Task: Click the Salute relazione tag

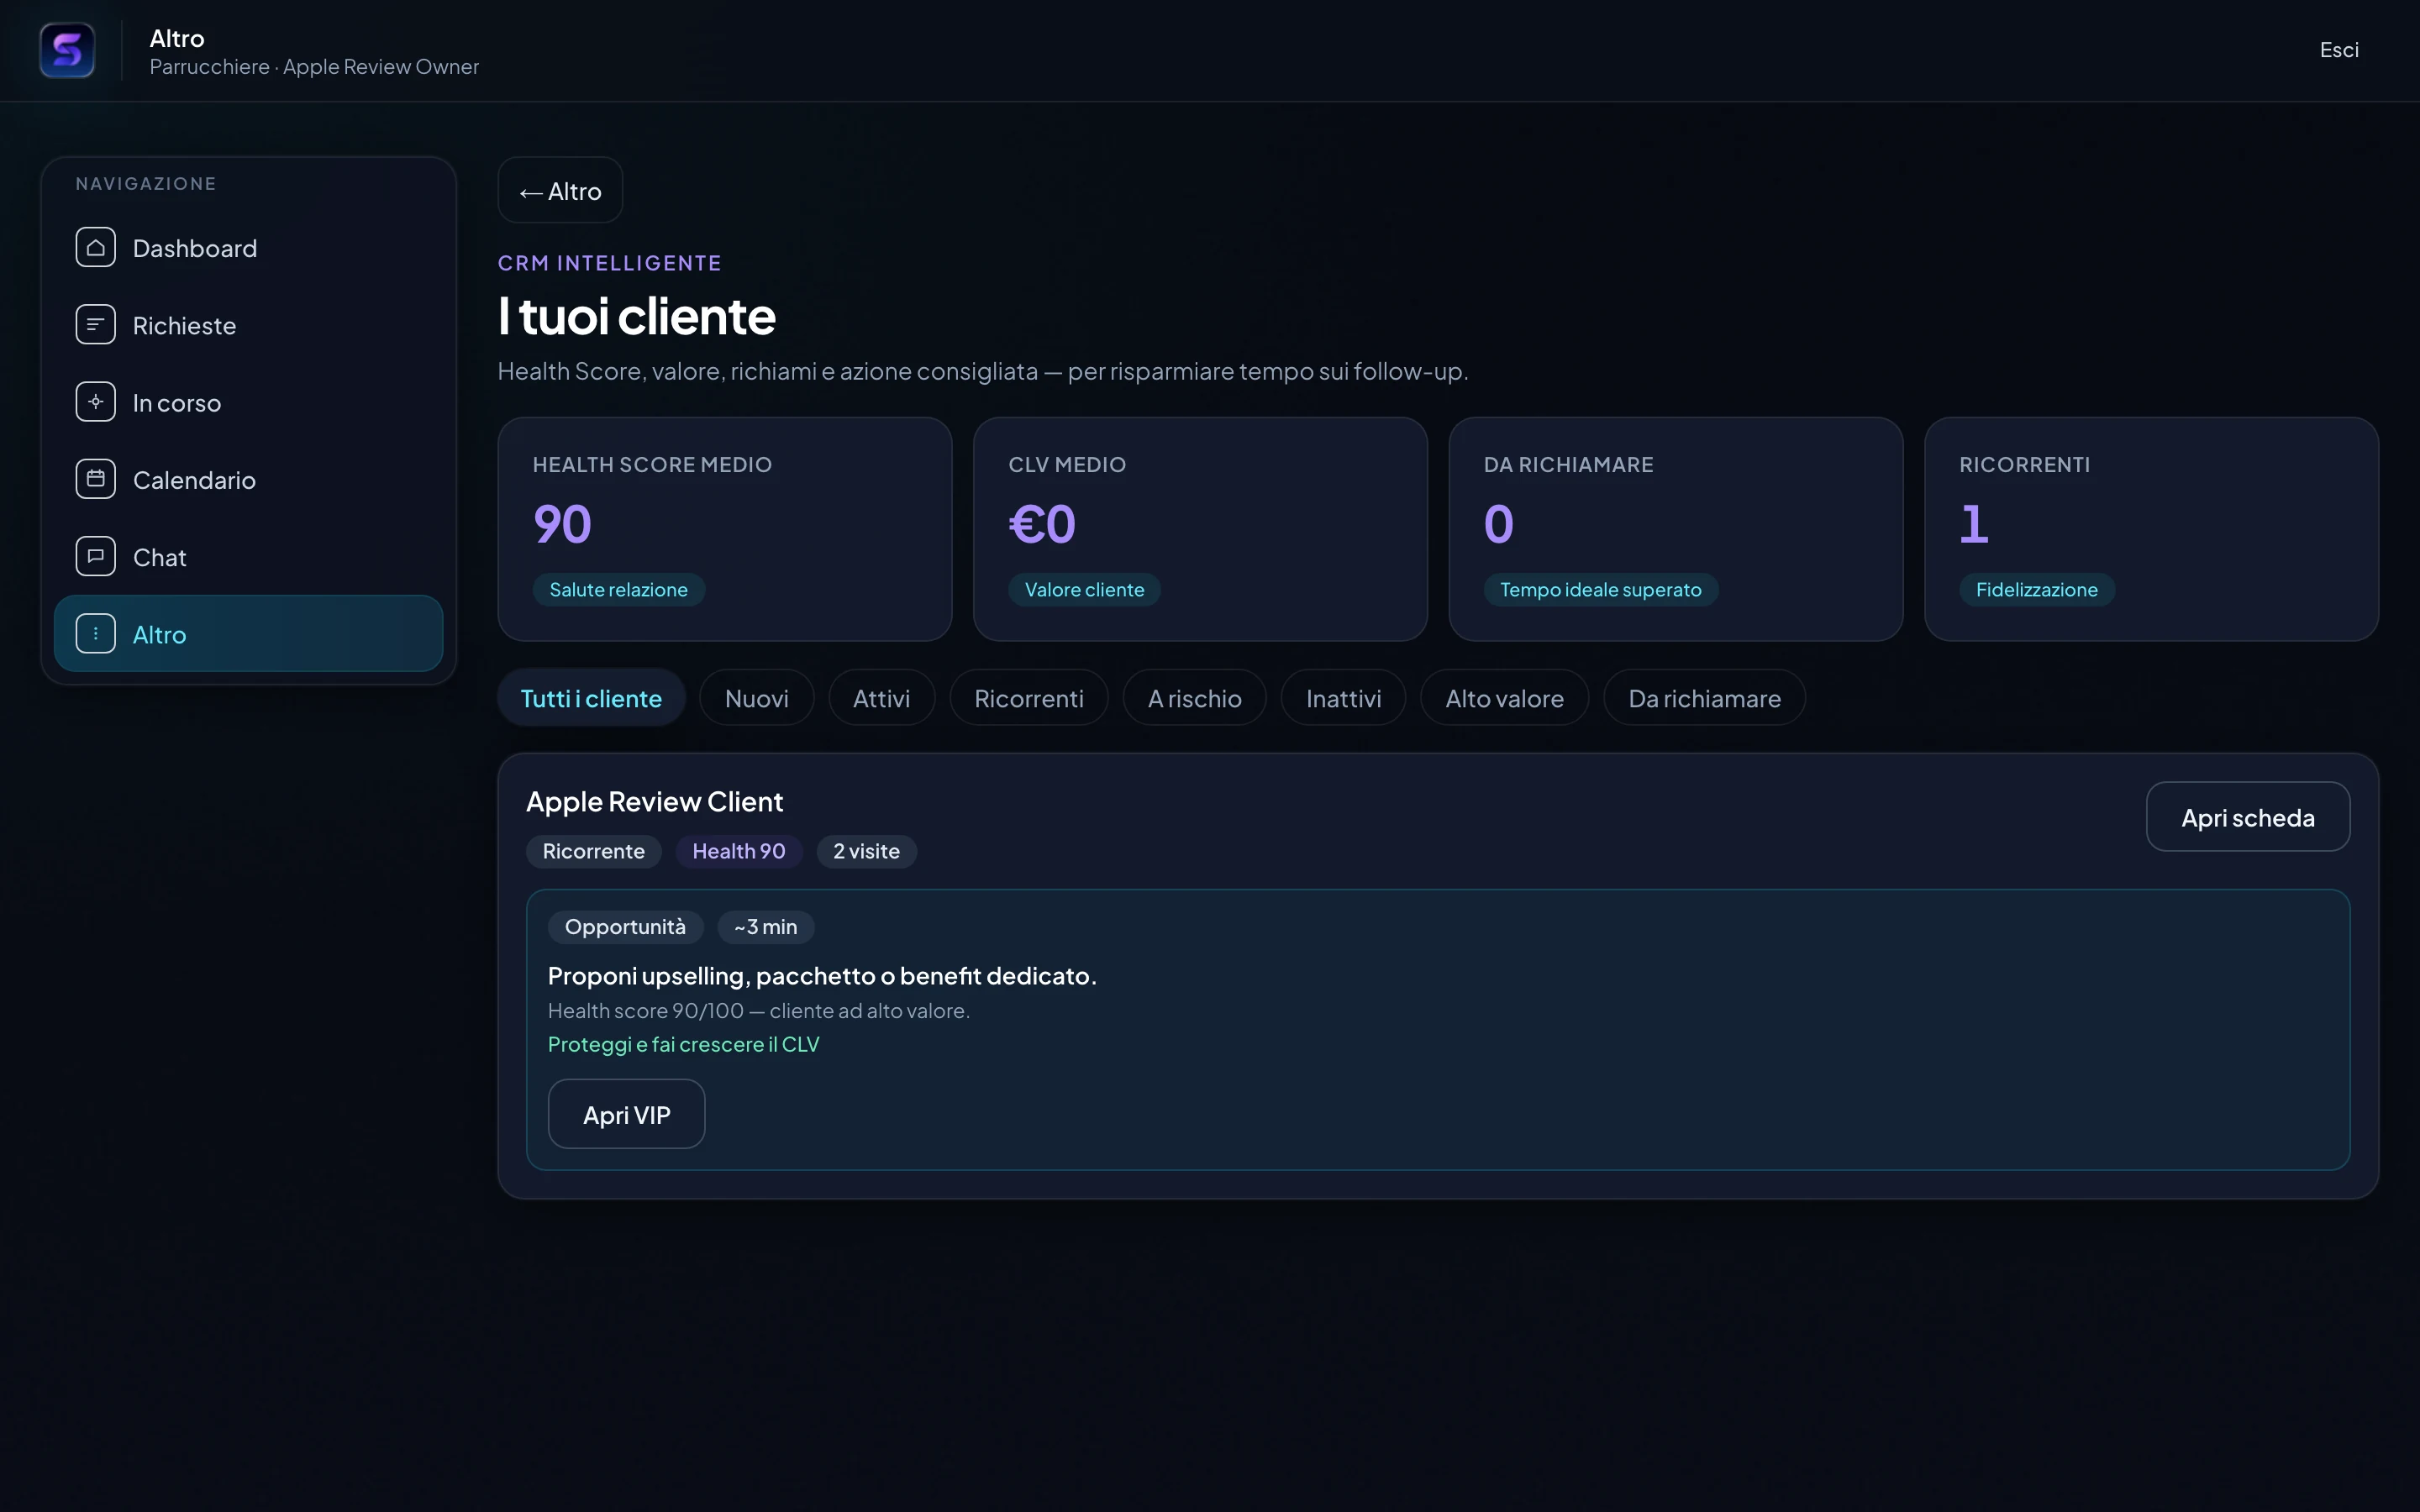Action: tap(618, 589)
